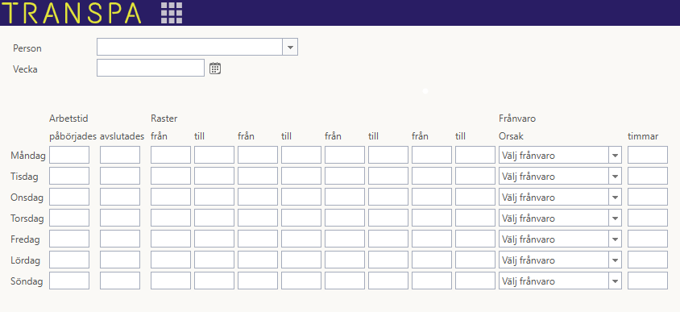Viewport: 680px width, 312px height.
Task: Click Måndag avslutades time field
Action: (x=120, y=155)
